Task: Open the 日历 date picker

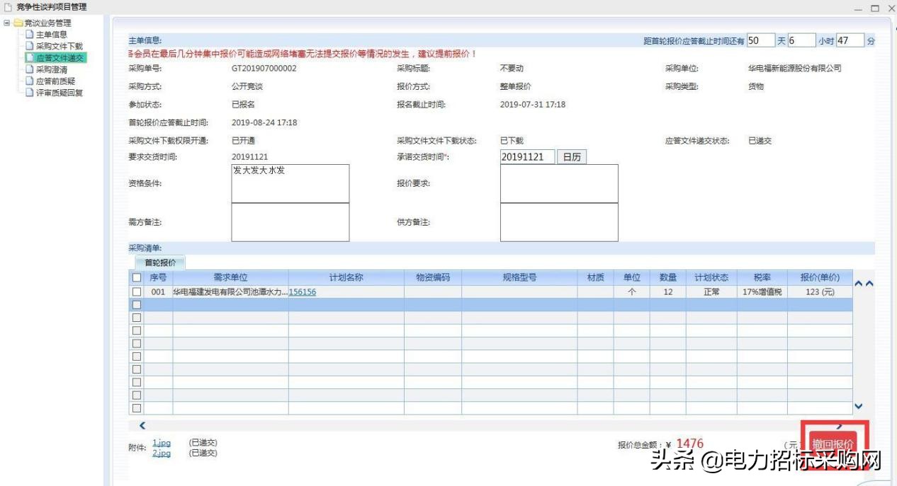Action: pyautogui.click(x=571, y=156)
